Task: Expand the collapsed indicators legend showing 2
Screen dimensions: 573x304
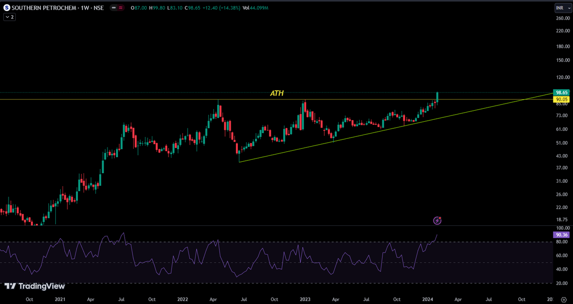Action: click(x=9, y=17)
